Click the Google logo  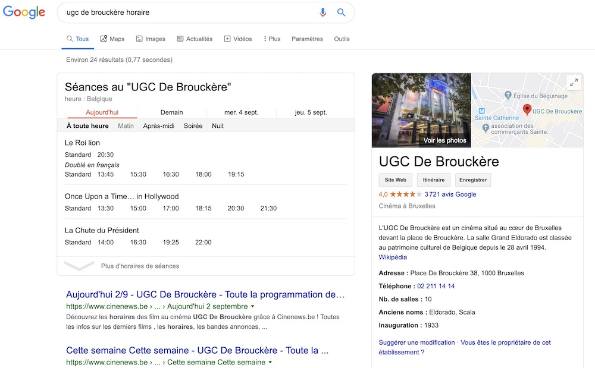[24, 12]
